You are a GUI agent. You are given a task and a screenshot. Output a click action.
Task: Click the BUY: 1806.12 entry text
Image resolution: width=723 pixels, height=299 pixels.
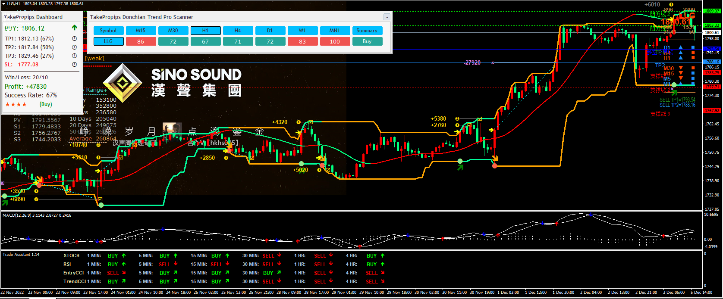tap(25, 28)
